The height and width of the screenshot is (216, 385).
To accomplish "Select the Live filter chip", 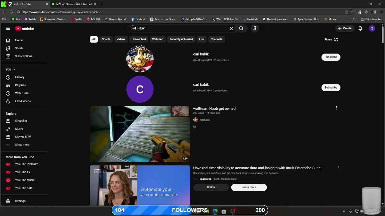I will 202,39.
